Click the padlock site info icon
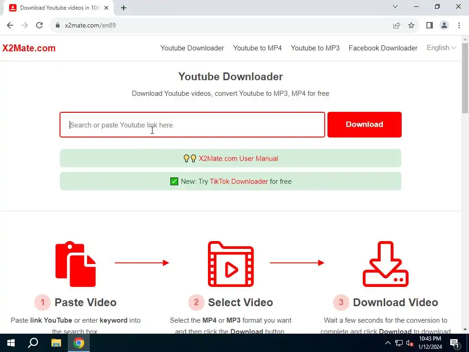 pos(58,26)
